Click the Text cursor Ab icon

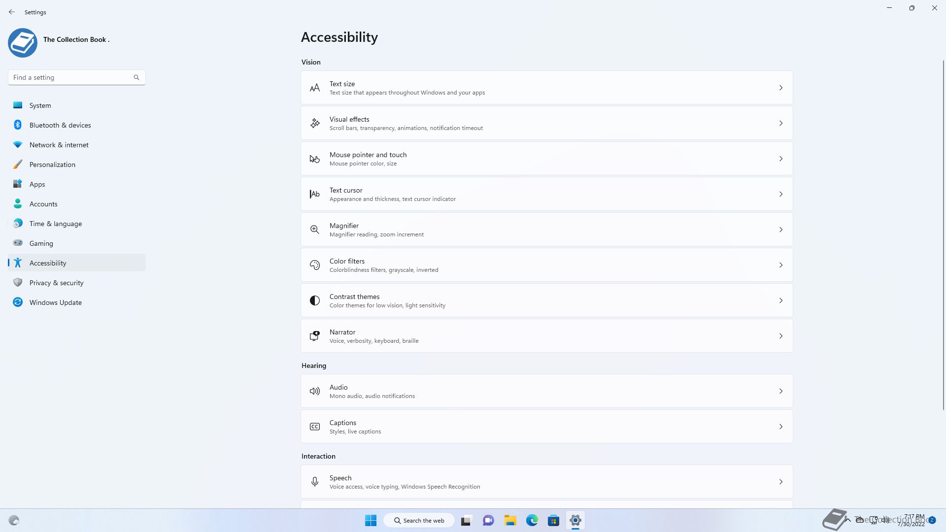315,194
